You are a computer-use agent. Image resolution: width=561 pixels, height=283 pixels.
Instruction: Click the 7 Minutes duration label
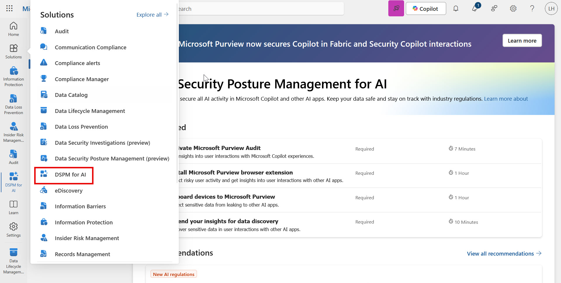(462, 149)
